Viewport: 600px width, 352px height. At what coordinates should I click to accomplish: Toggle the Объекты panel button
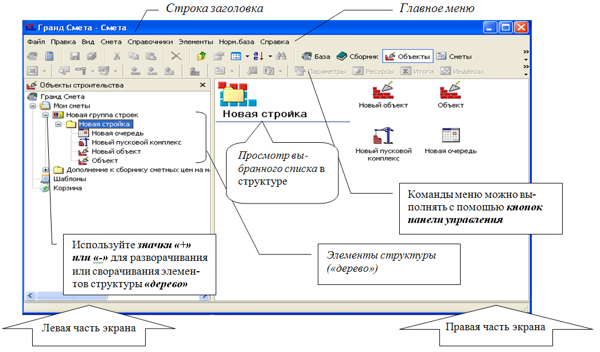point(408,57)
